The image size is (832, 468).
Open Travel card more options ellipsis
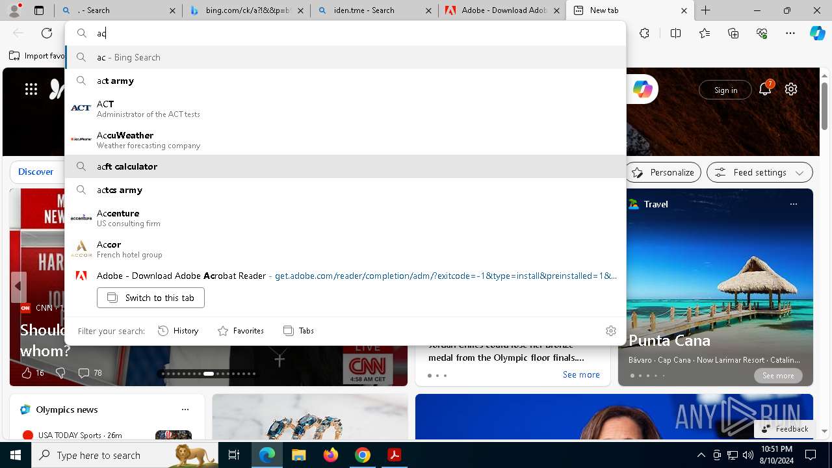click(793, 204)
